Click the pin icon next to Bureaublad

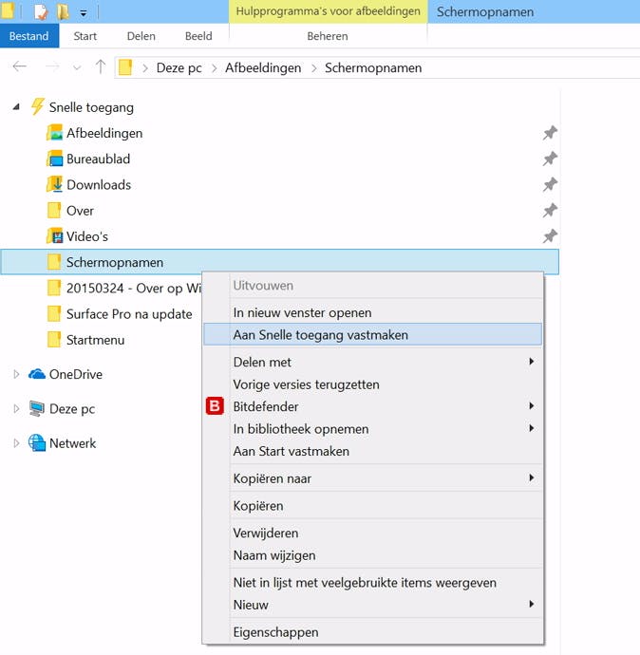point(550,159)
